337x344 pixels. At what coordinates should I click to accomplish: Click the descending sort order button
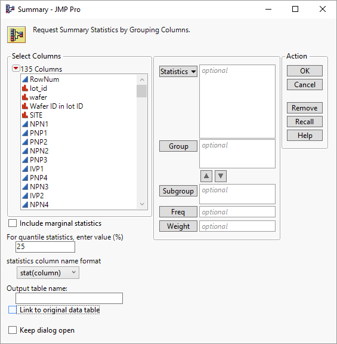221,176
